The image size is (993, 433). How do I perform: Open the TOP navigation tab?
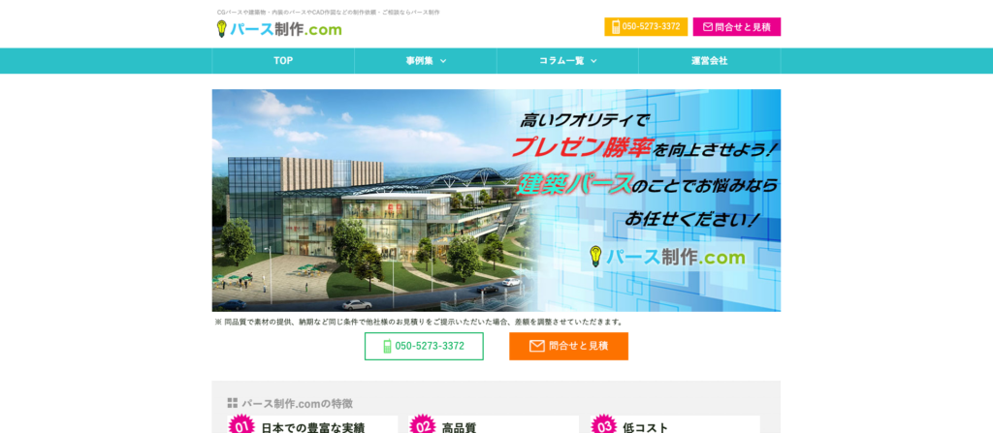pyautogui.click(x=283, y=61)
